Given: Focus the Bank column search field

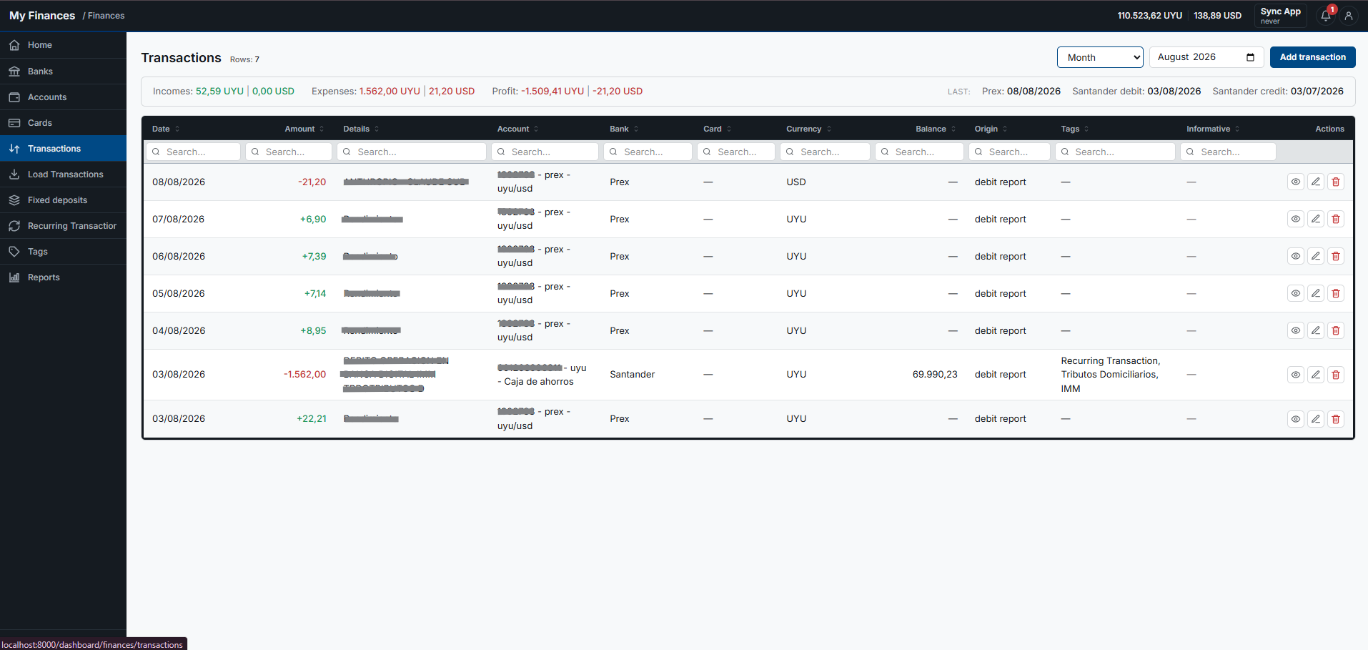Looking at the screenshot, I should (x=648, y=152).
